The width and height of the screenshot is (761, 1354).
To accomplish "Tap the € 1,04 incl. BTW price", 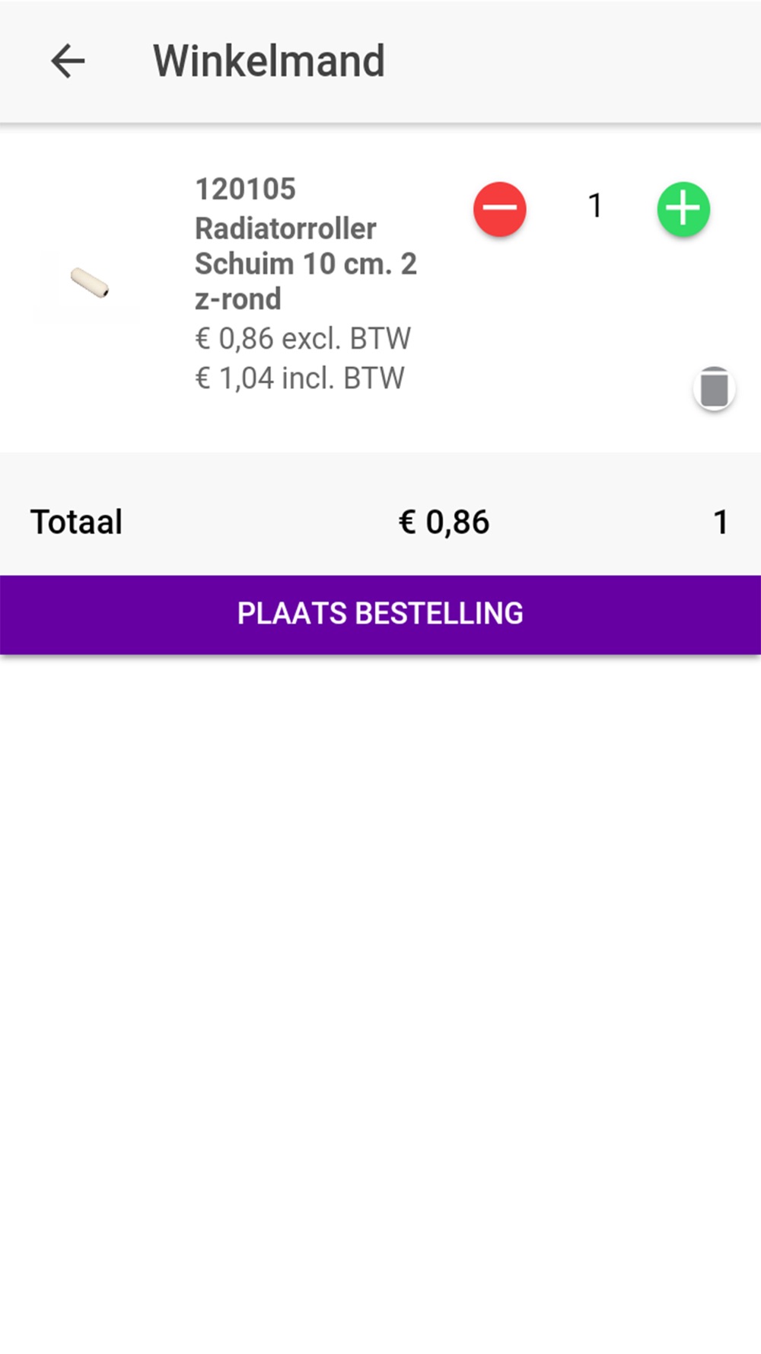I will pyautogui.click(x=300, y=378).
